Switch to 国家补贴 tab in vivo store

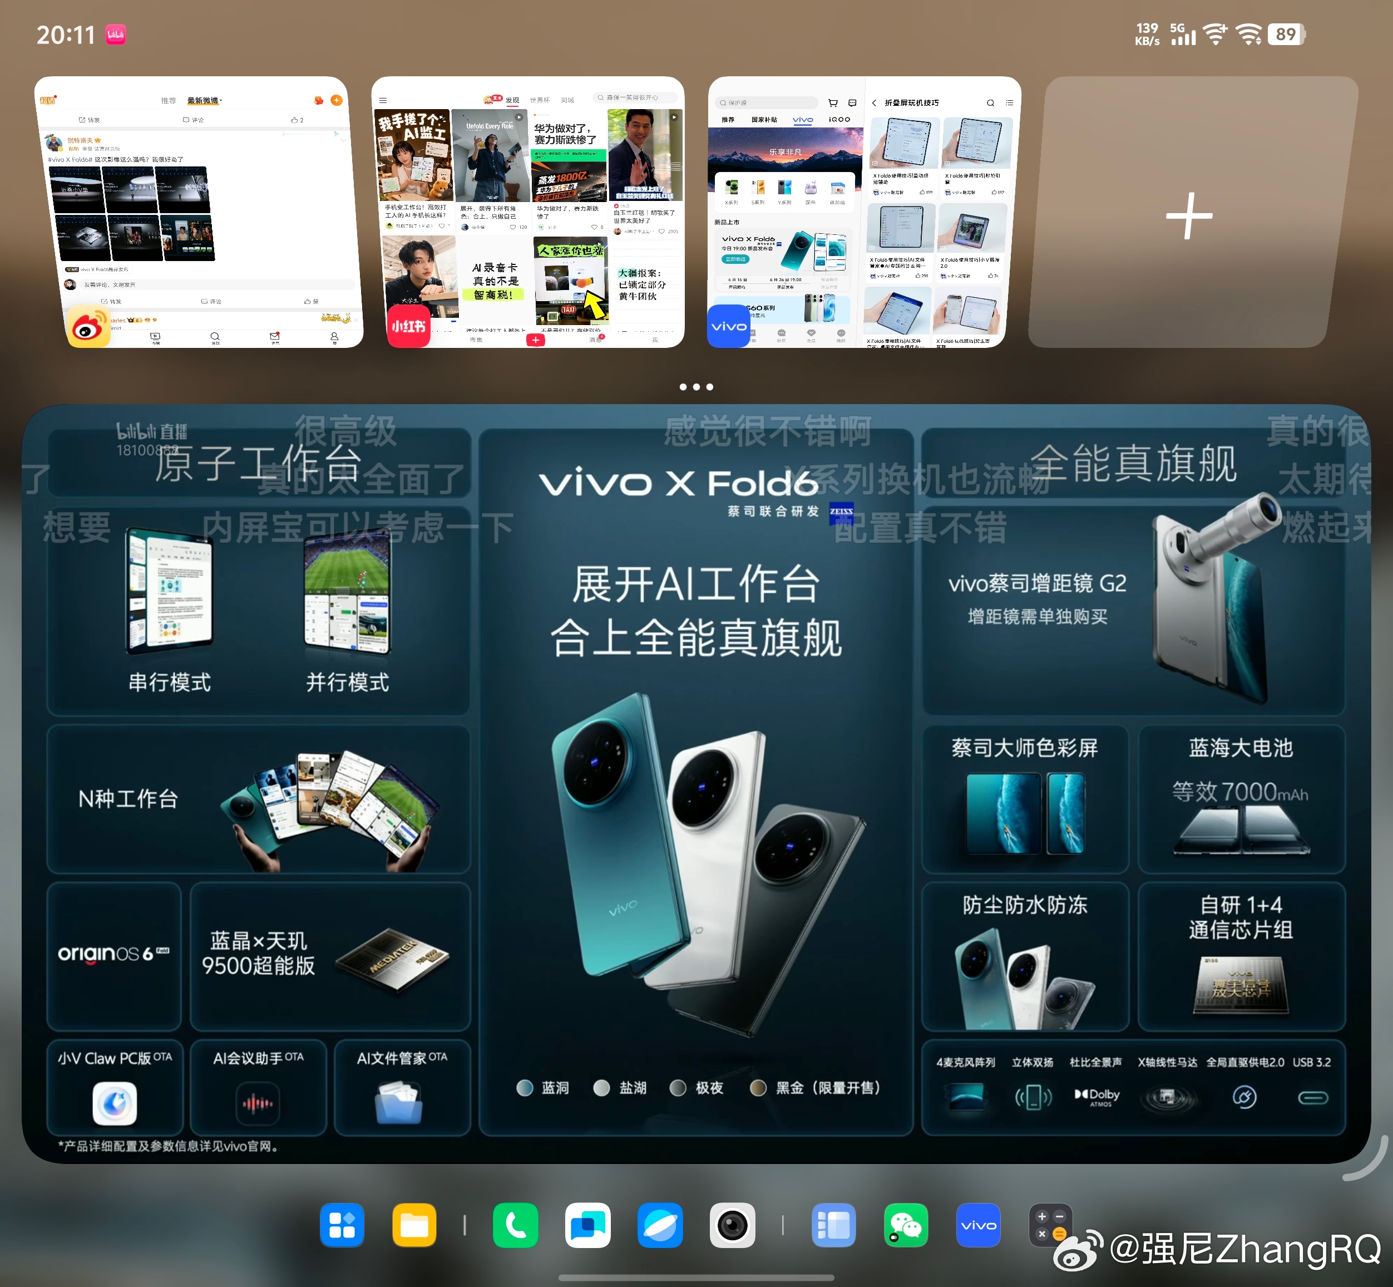point(764,120)
